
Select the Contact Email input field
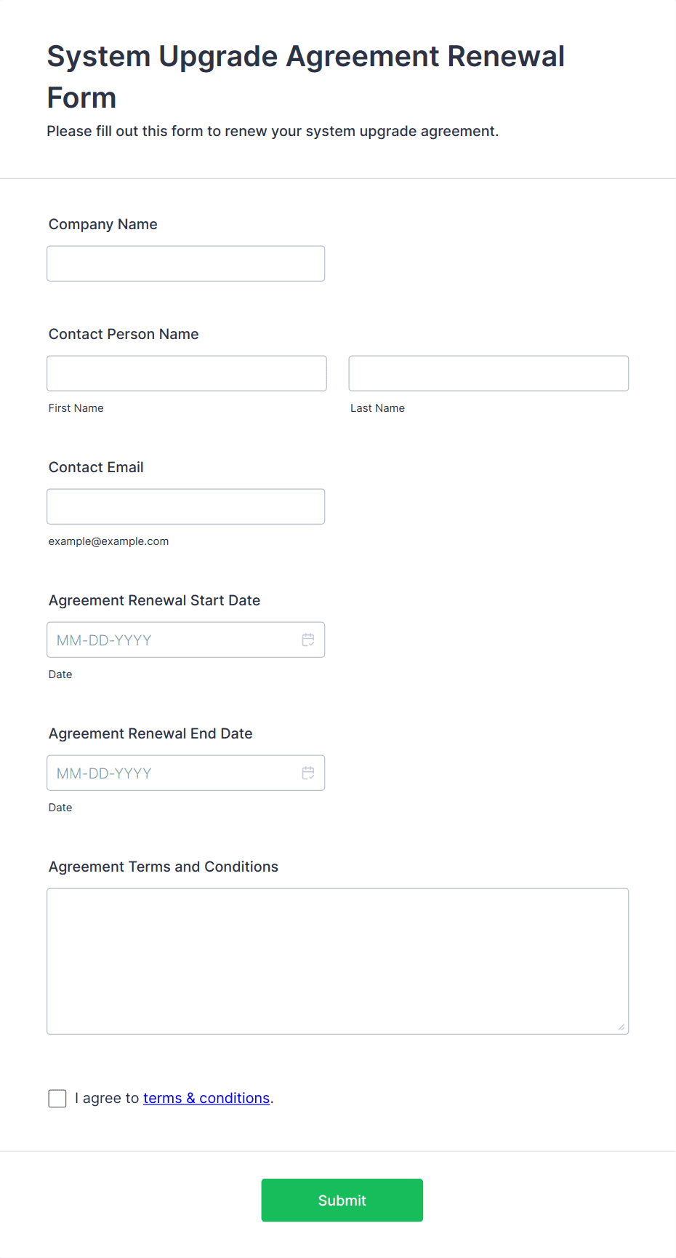[186, 506]
